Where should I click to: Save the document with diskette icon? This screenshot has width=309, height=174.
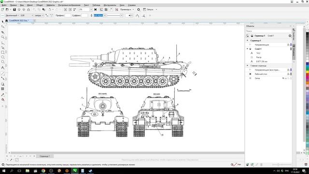click(14, 10)
